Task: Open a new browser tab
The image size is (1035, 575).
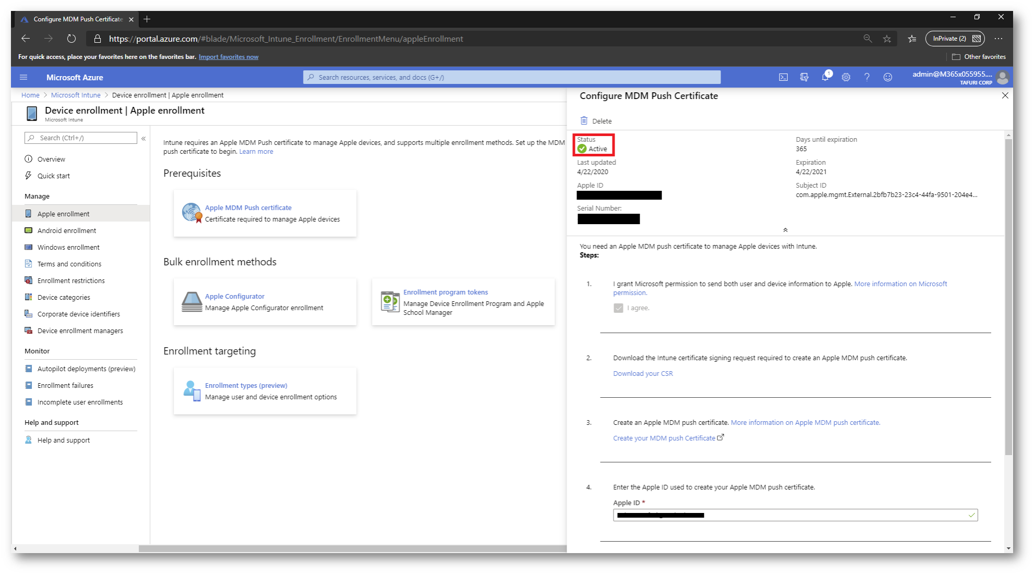Action: pyautogui.click(x=147, y=19)
